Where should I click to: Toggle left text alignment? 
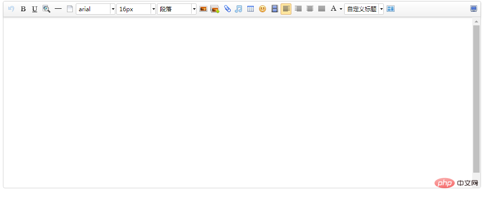click(x=286, y=9)
